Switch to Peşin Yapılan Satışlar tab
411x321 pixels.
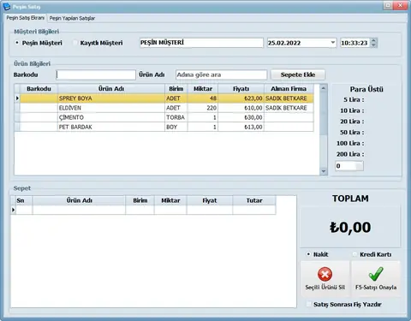point(72,18)
